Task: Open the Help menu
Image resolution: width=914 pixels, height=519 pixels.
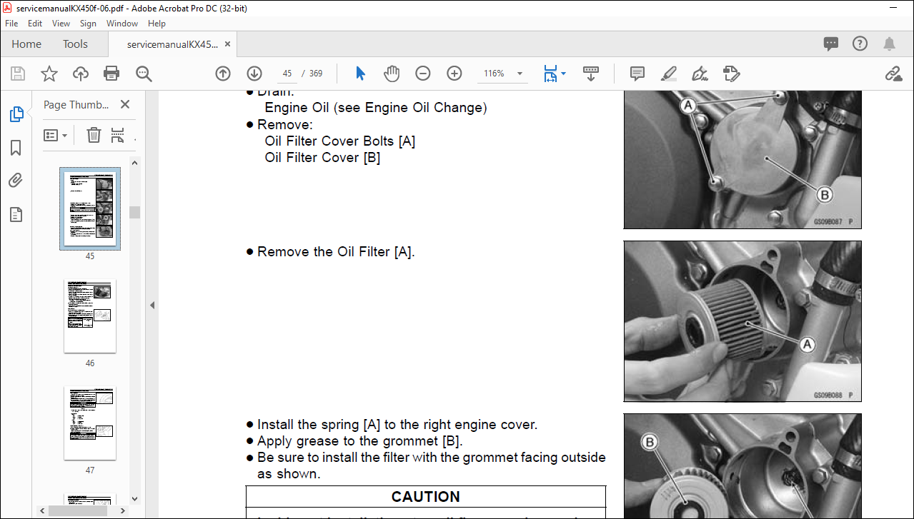Action: coord(157,24)
